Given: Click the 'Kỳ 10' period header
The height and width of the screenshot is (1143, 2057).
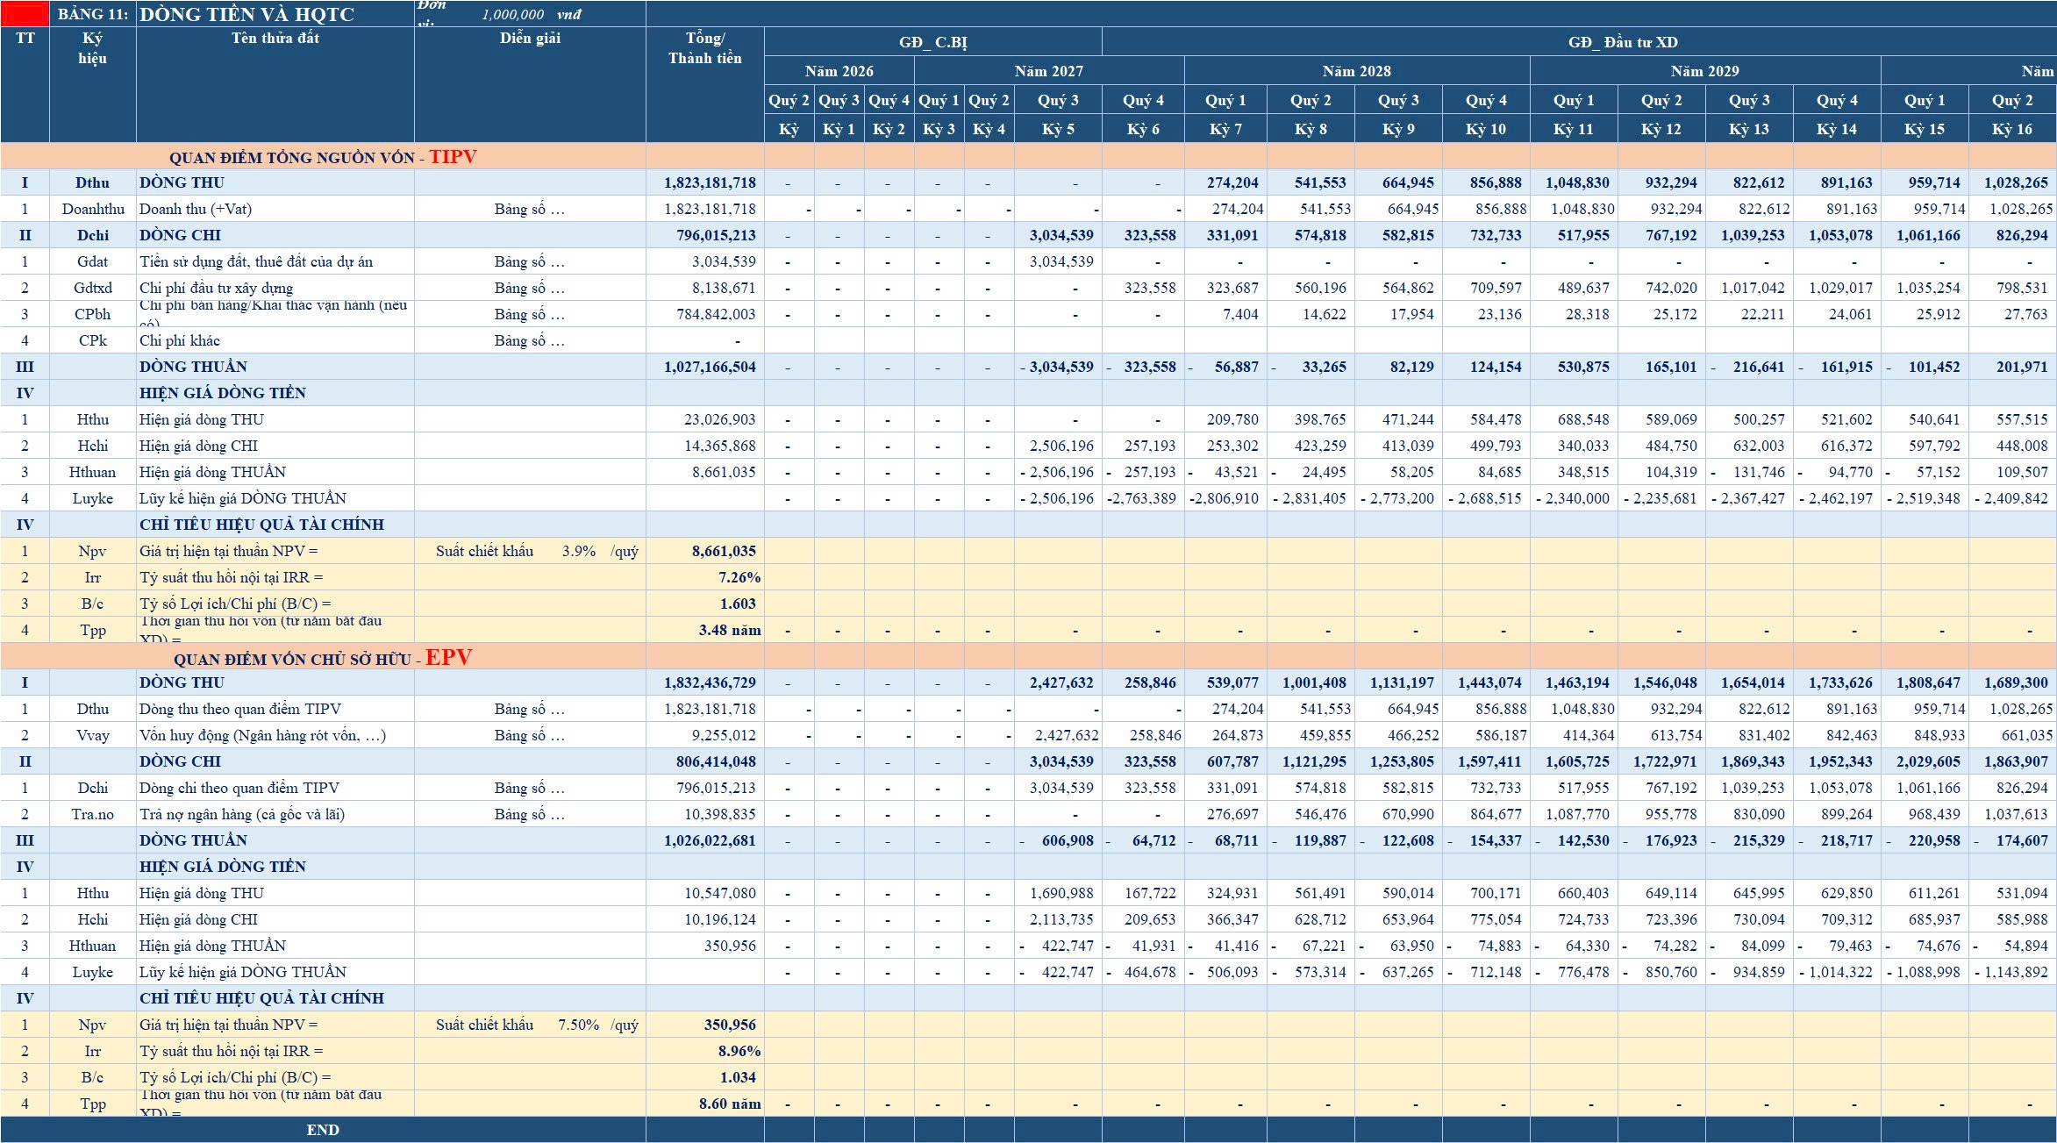Looking at the screenshot, I should (1486, 129).
